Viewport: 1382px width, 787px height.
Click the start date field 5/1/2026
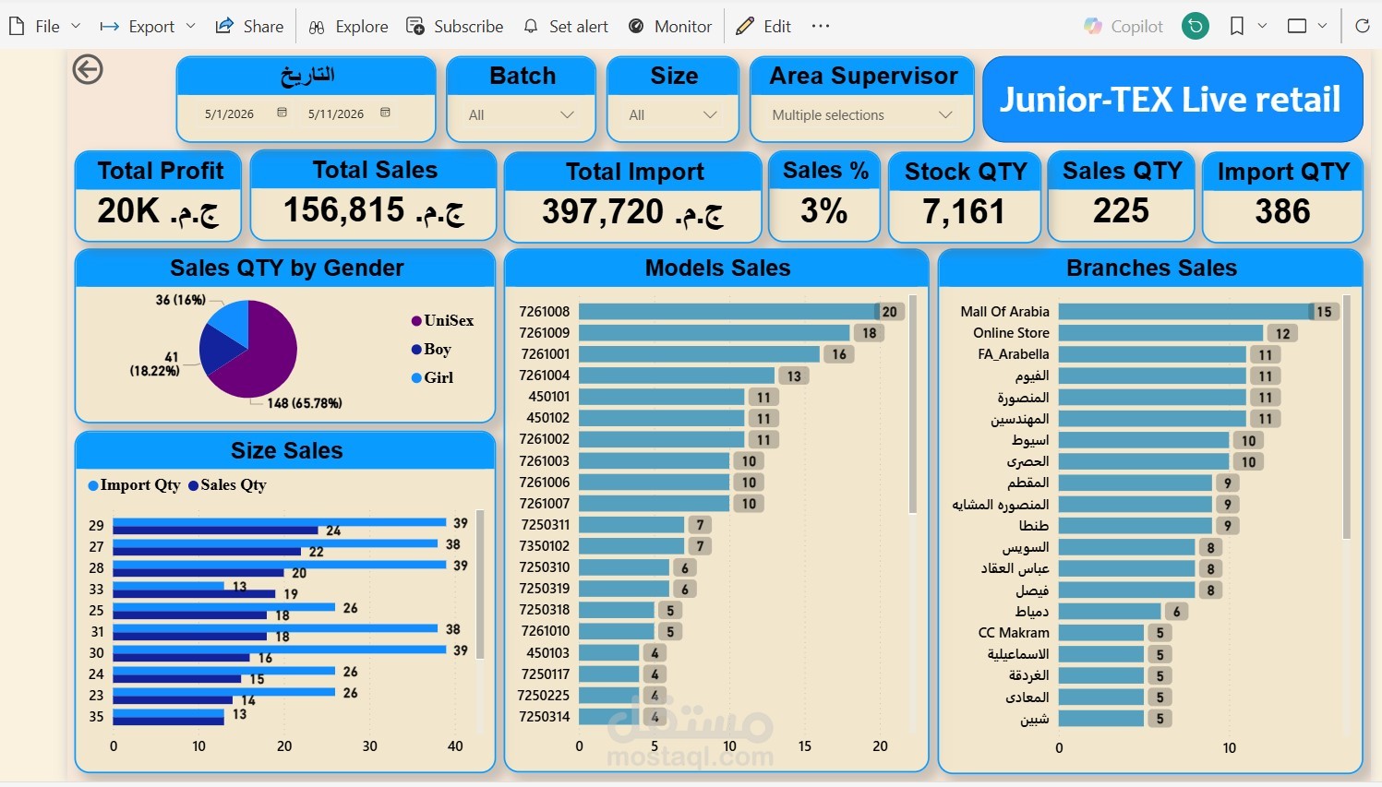pyautogui.click(x=229, y=114)
